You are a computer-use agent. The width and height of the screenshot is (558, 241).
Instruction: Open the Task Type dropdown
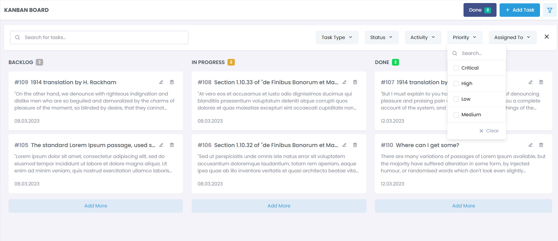pos(337,38)
